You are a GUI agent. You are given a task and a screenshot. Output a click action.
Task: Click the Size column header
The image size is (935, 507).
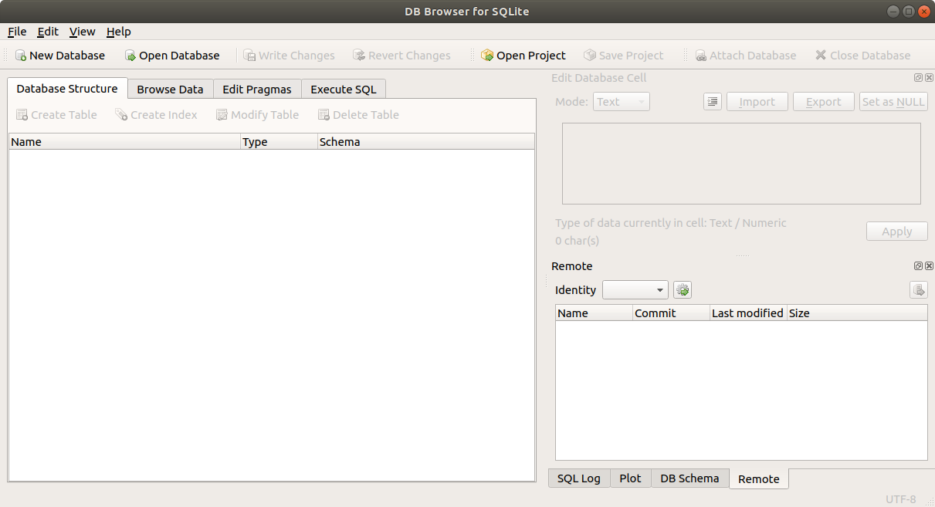click(x=857, y=313)
